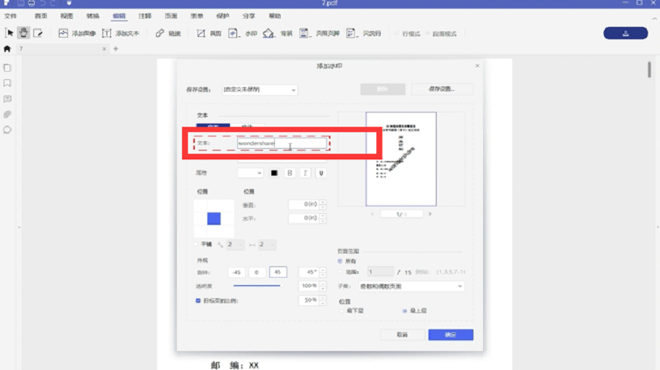The image size is (660, 370).
Task: Select the page Range (范围) radio
Action: coord(340,272)
